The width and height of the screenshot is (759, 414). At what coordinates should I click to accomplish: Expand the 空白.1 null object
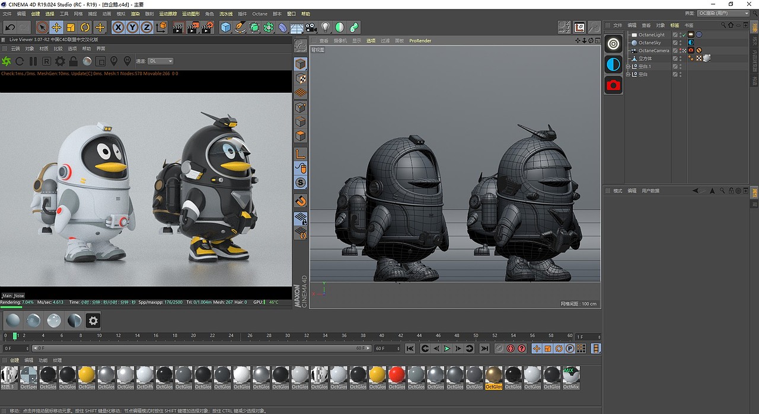pyautogui.click(x=628, y=66)
